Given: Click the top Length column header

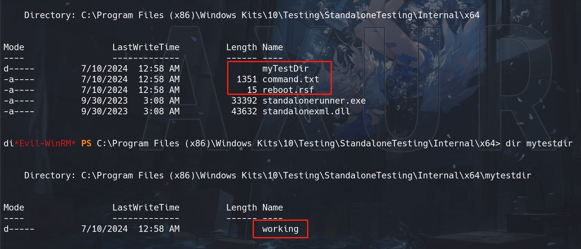Looking at the screenshot, I should tap(241, 47).
